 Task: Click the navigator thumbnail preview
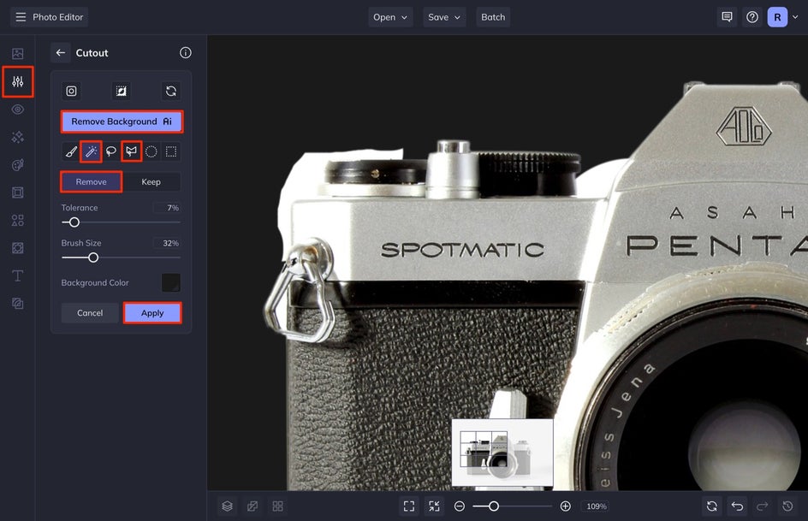coord(502,453)
